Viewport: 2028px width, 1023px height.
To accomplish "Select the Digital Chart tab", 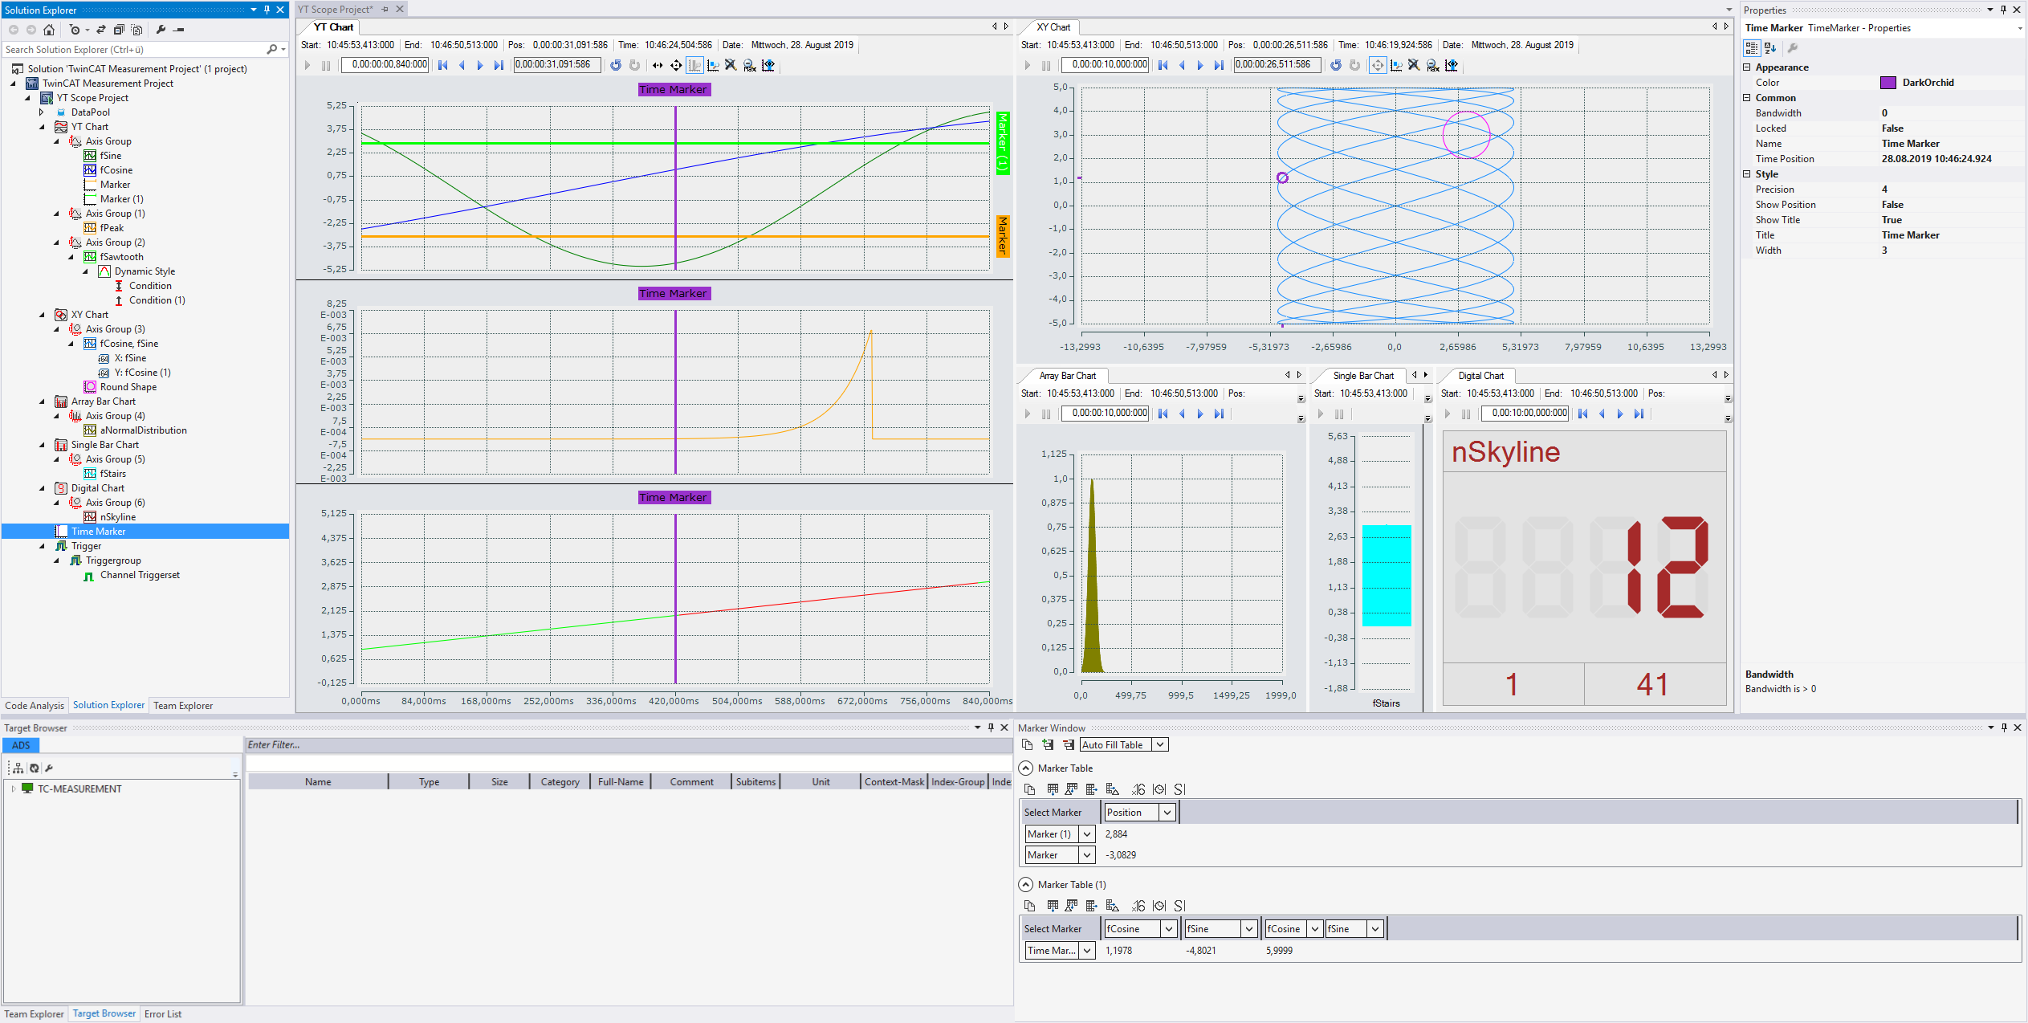I will point(1480,376).
